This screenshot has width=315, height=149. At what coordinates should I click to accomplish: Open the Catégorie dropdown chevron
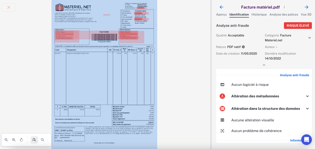pos(309,38)
